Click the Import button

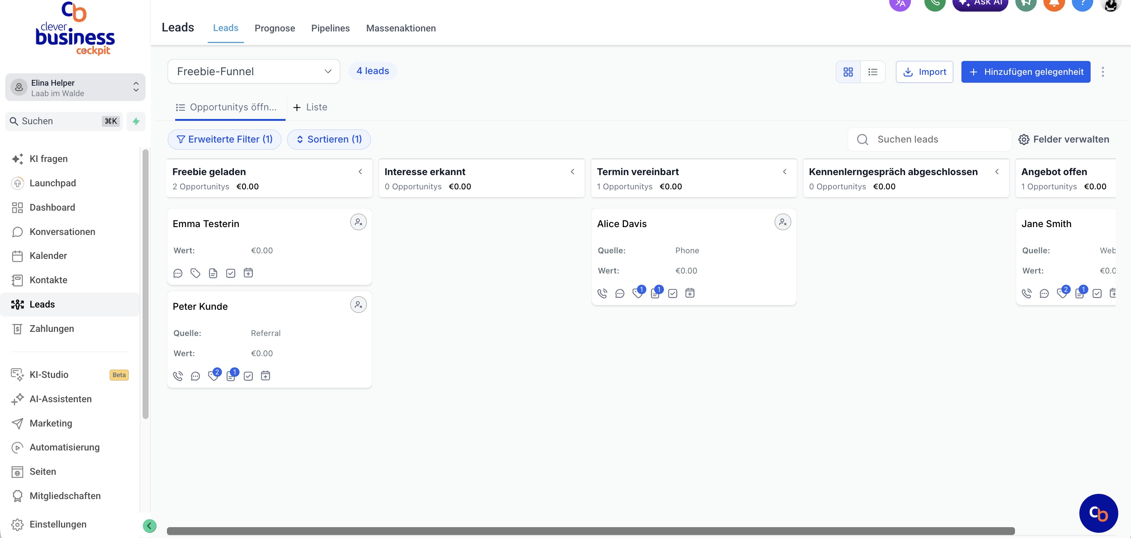pyautogui.click(x=924, y=72)
